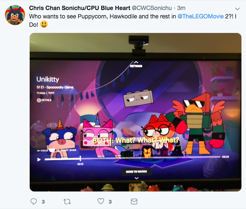Screen dimensions: 246x209
Task: Click the 3m tweet timestamp
Action: pos(181,8)
